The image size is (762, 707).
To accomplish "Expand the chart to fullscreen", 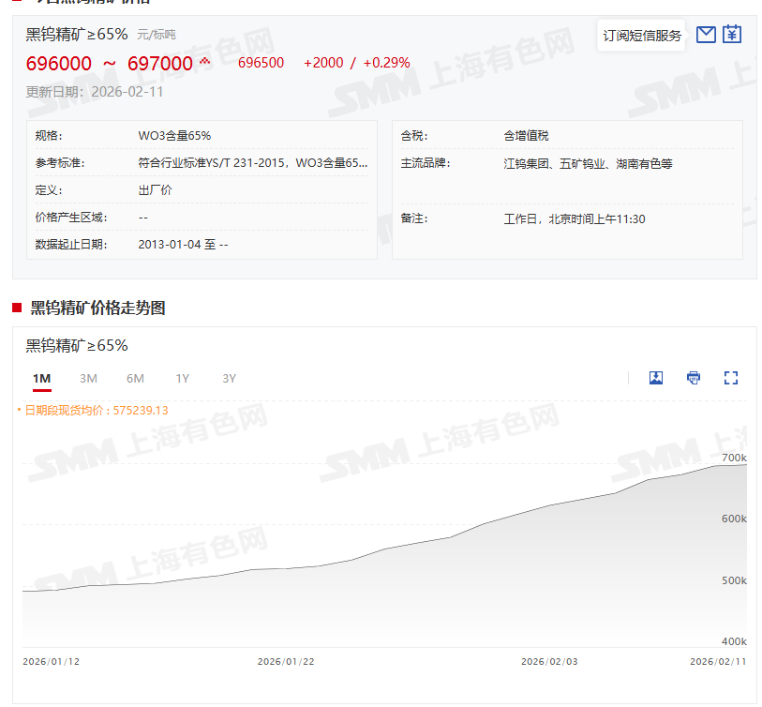I will [731, 378].
